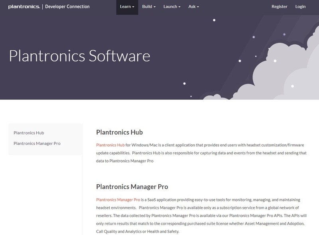Open the Ask menu in navbar

click(193, 7)
